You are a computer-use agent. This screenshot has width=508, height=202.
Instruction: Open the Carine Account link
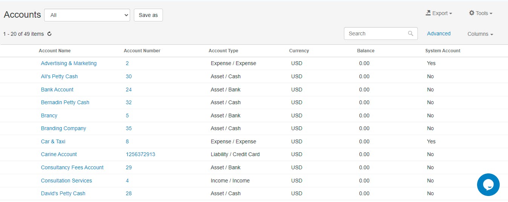(59, 154)
